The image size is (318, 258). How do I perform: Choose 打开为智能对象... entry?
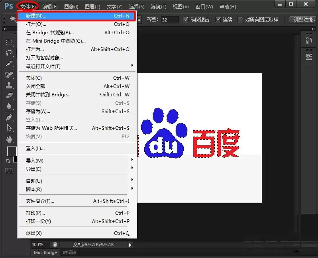[x=77, y=58]
